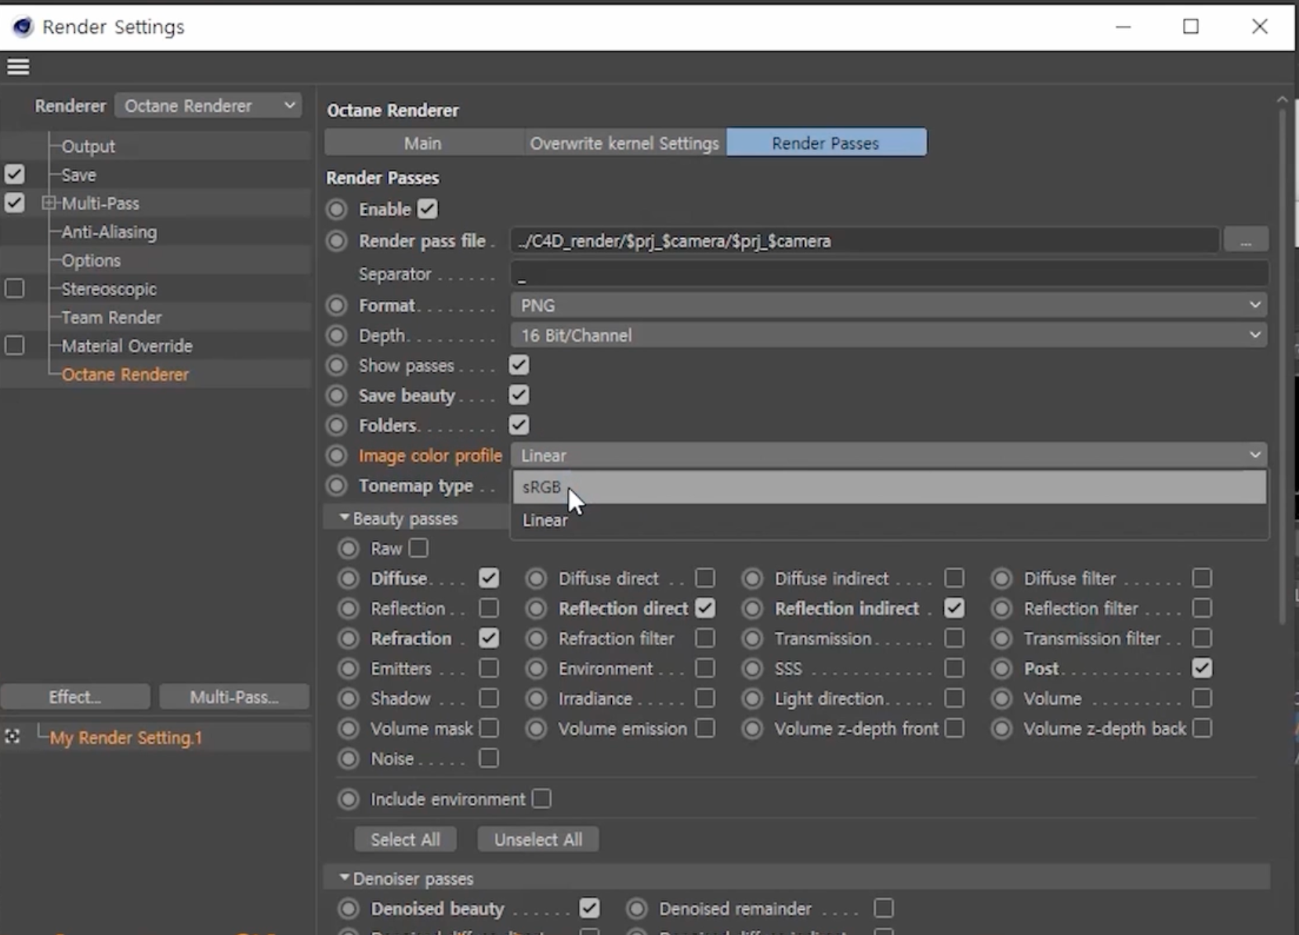Screen dimensions: 1299x935
Task: Click animation dot beside Include environment
Action: click(x=349, y=799)
